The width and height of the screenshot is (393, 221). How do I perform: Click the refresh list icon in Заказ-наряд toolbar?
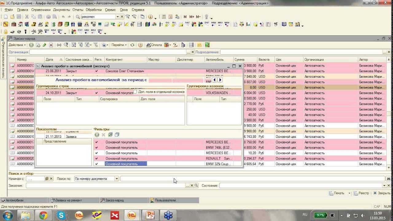click(x=132, y=45)
